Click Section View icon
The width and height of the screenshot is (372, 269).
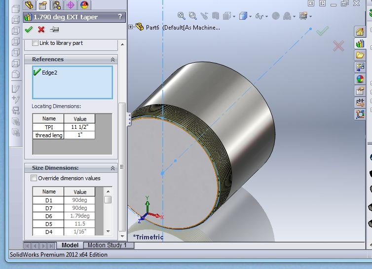(x=216, y=16)
